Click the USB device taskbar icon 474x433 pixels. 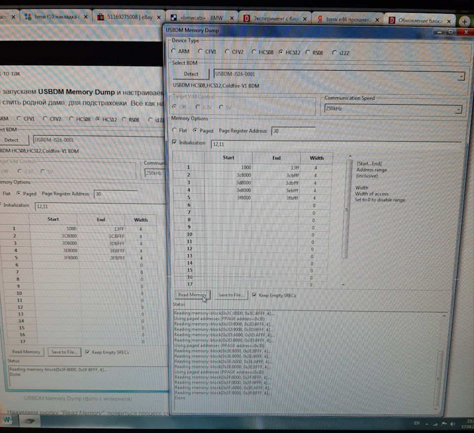[x=29, y=421]
